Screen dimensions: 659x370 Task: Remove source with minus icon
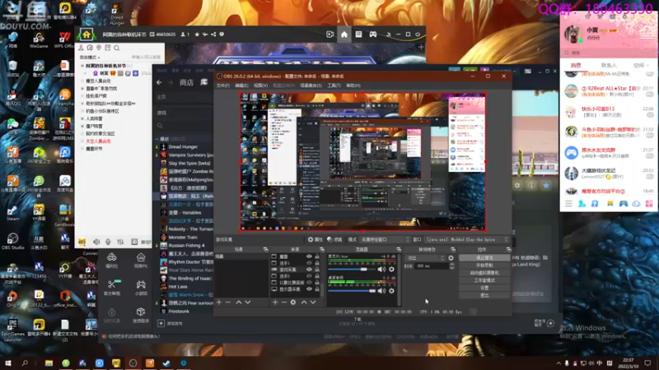[x=284, y=302]
